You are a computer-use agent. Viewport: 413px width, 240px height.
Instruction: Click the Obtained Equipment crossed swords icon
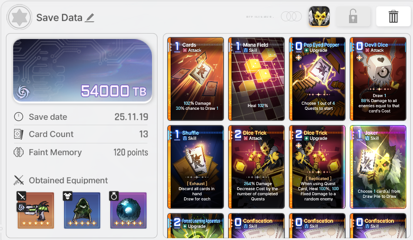19,180
